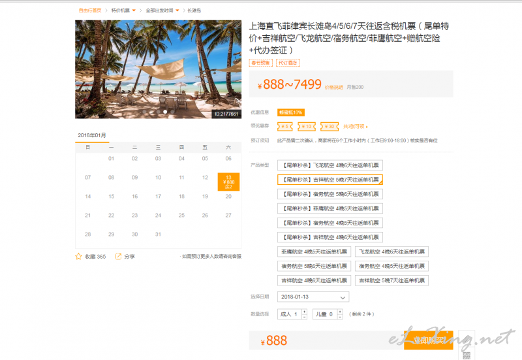Increase the 成人 count with the up arrow
The height and width of the screenshot is (360, 522).
[x=304, y=312]
